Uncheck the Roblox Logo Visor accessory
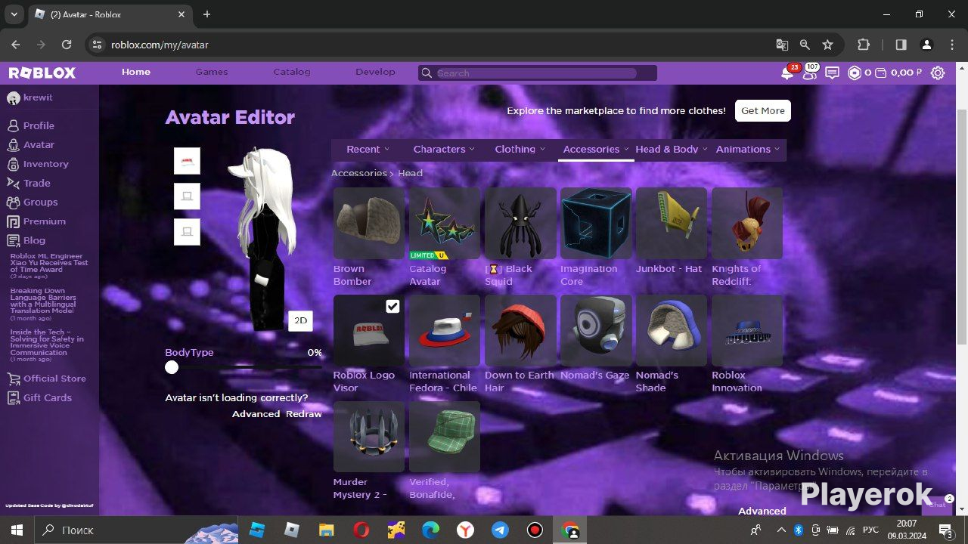 392,306
